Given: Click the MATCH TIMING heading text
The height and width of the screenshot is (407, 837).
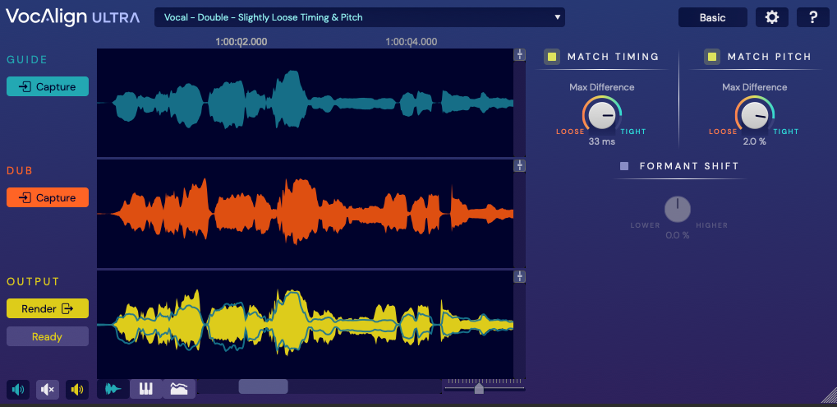Looking at the screenshot, I should pyautogui.click(x=613, y=57).
